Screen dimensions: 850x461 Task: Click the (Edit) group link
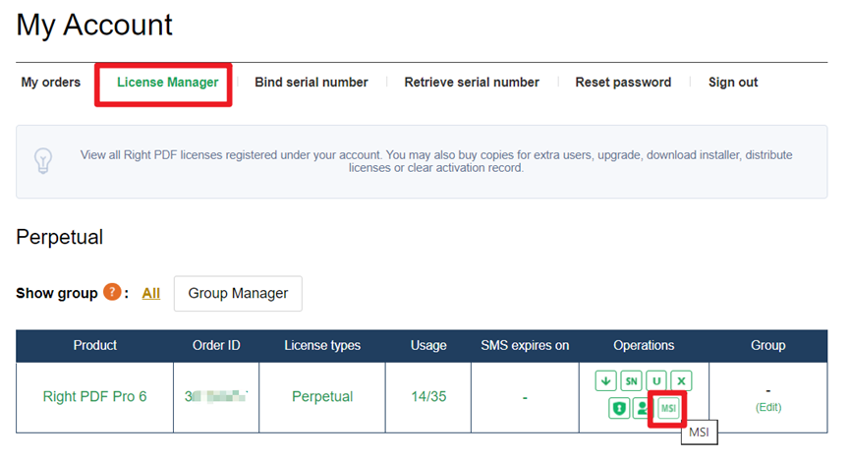tap(768, 407)
